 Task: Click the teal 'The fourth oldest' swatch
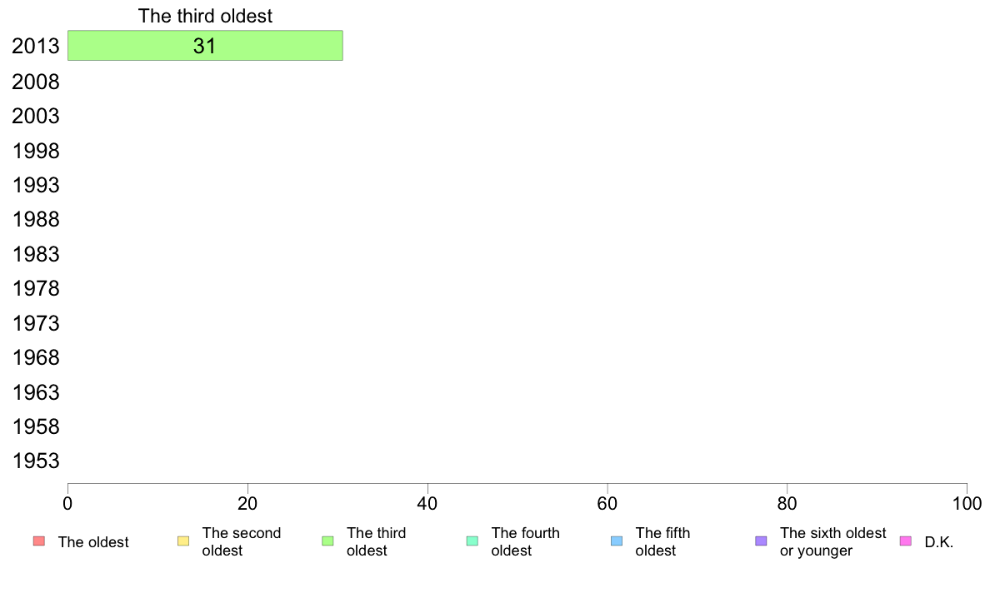472,541
